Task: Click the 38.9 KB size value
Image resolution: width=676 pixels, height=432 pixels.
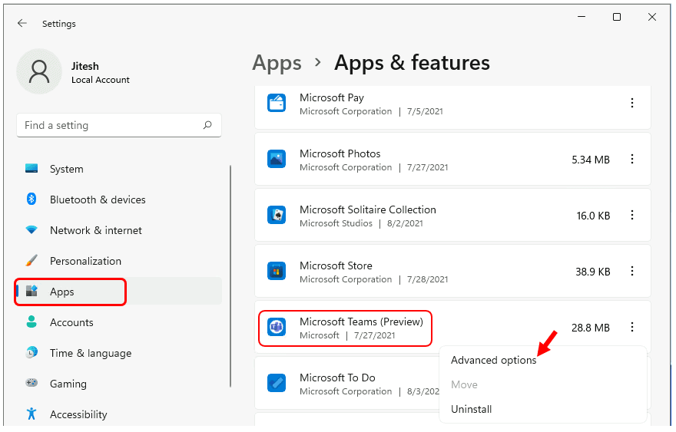Action: [x=593, y=272]
